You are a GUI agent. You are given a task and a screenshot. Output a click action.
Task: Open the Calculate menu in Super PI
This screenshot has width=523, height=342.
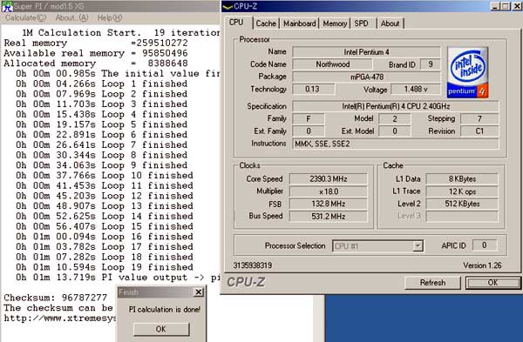click(25, 18)
